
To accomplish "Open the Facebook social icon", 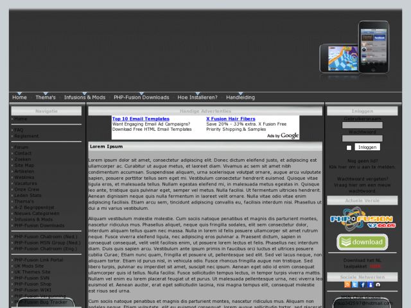I will pyautogui.click(x=362, y=284).
